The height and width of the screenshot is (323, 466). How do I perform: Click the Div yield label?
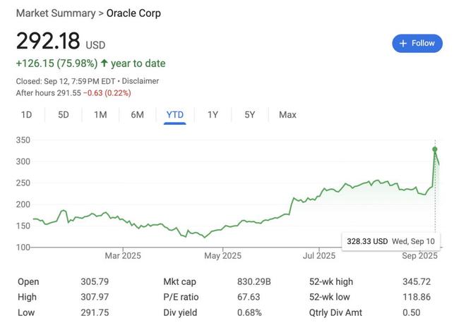pos(180,312)
